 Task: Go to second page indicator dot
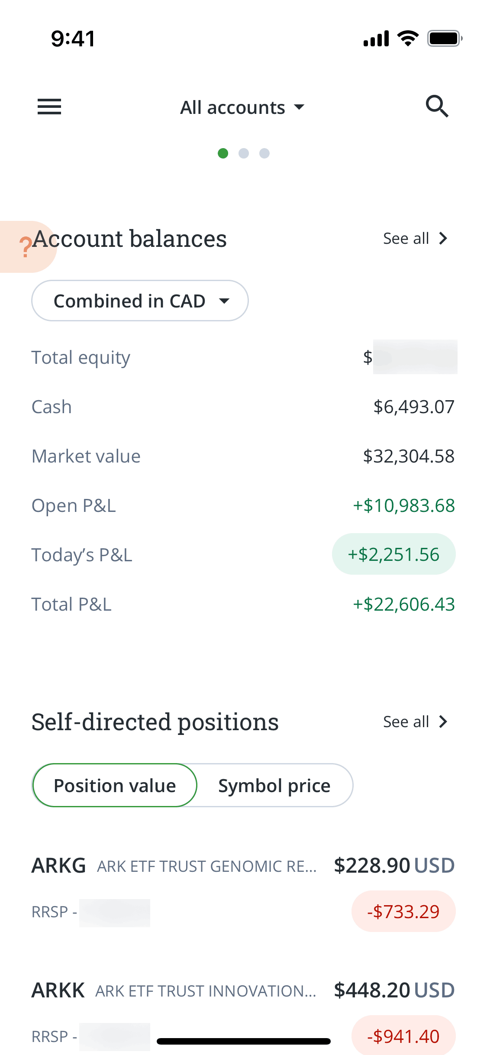tap(244, 153)
